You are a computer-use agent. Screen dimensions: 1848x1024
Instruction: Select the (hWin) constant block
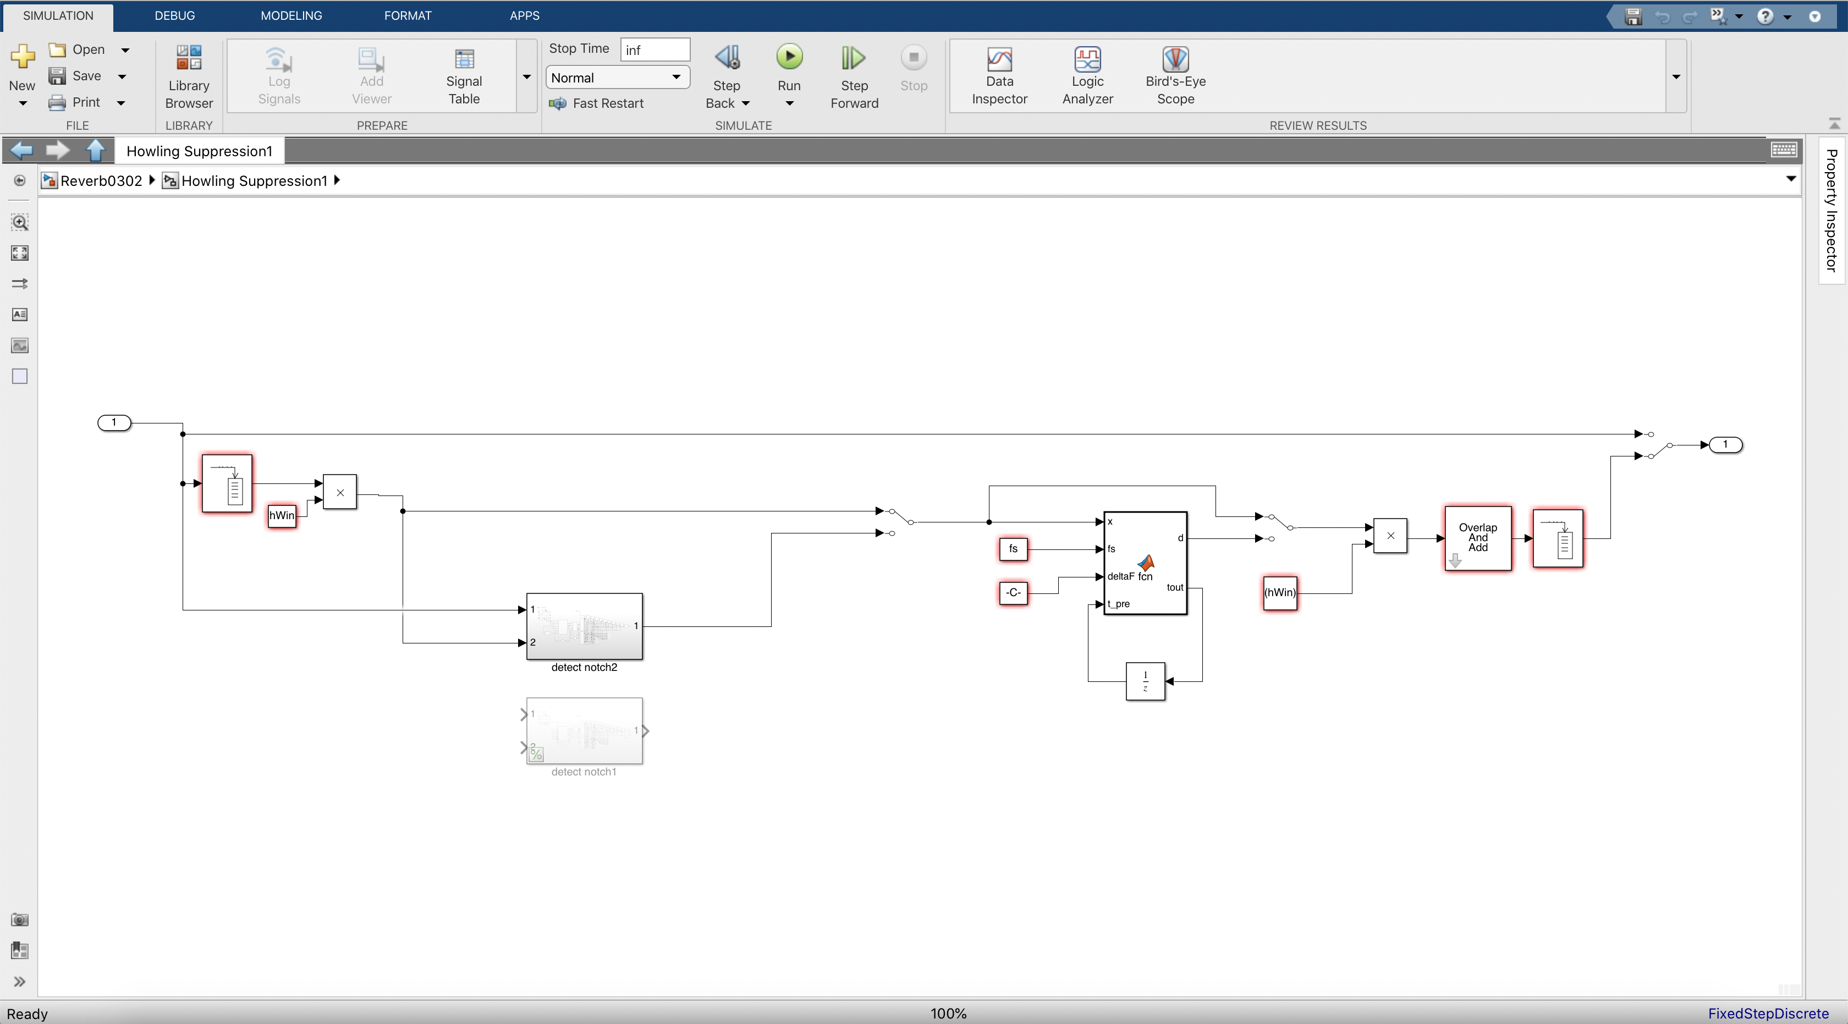[1280, 593]
